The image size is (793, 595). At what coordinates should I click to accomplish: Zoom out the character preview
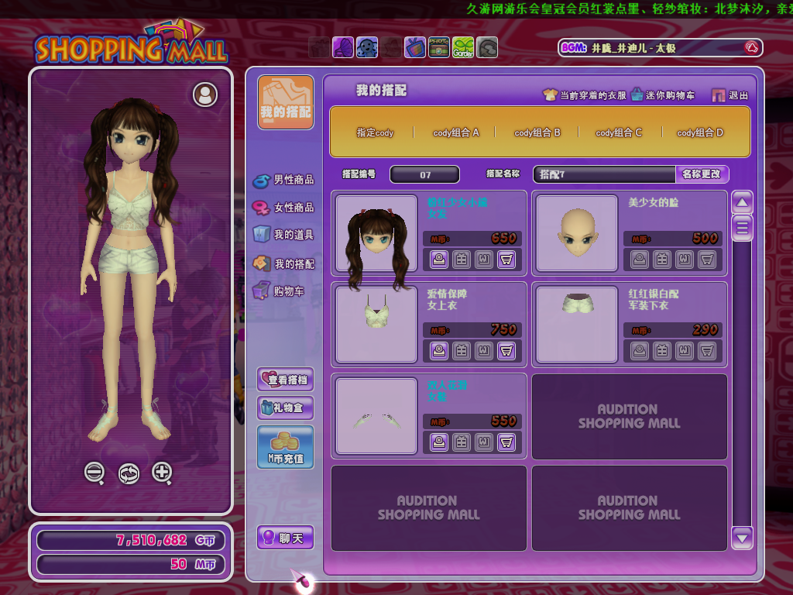click(94, 473)
